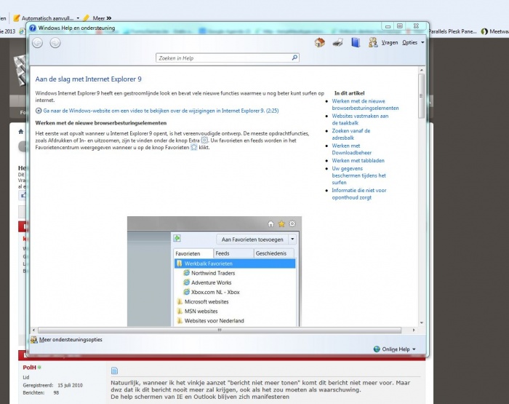The height and width of the screenshot is (404, 509).
Task: Open link Werken met tabbladen
Action: click(358, 161)
